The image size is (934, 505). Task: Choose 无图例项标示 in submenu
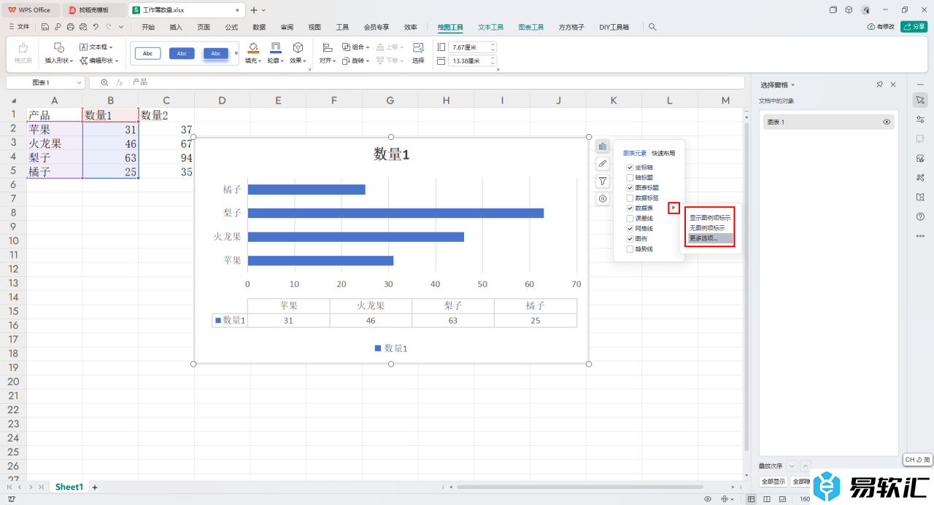pyautogui.click(x=707, y=228)
